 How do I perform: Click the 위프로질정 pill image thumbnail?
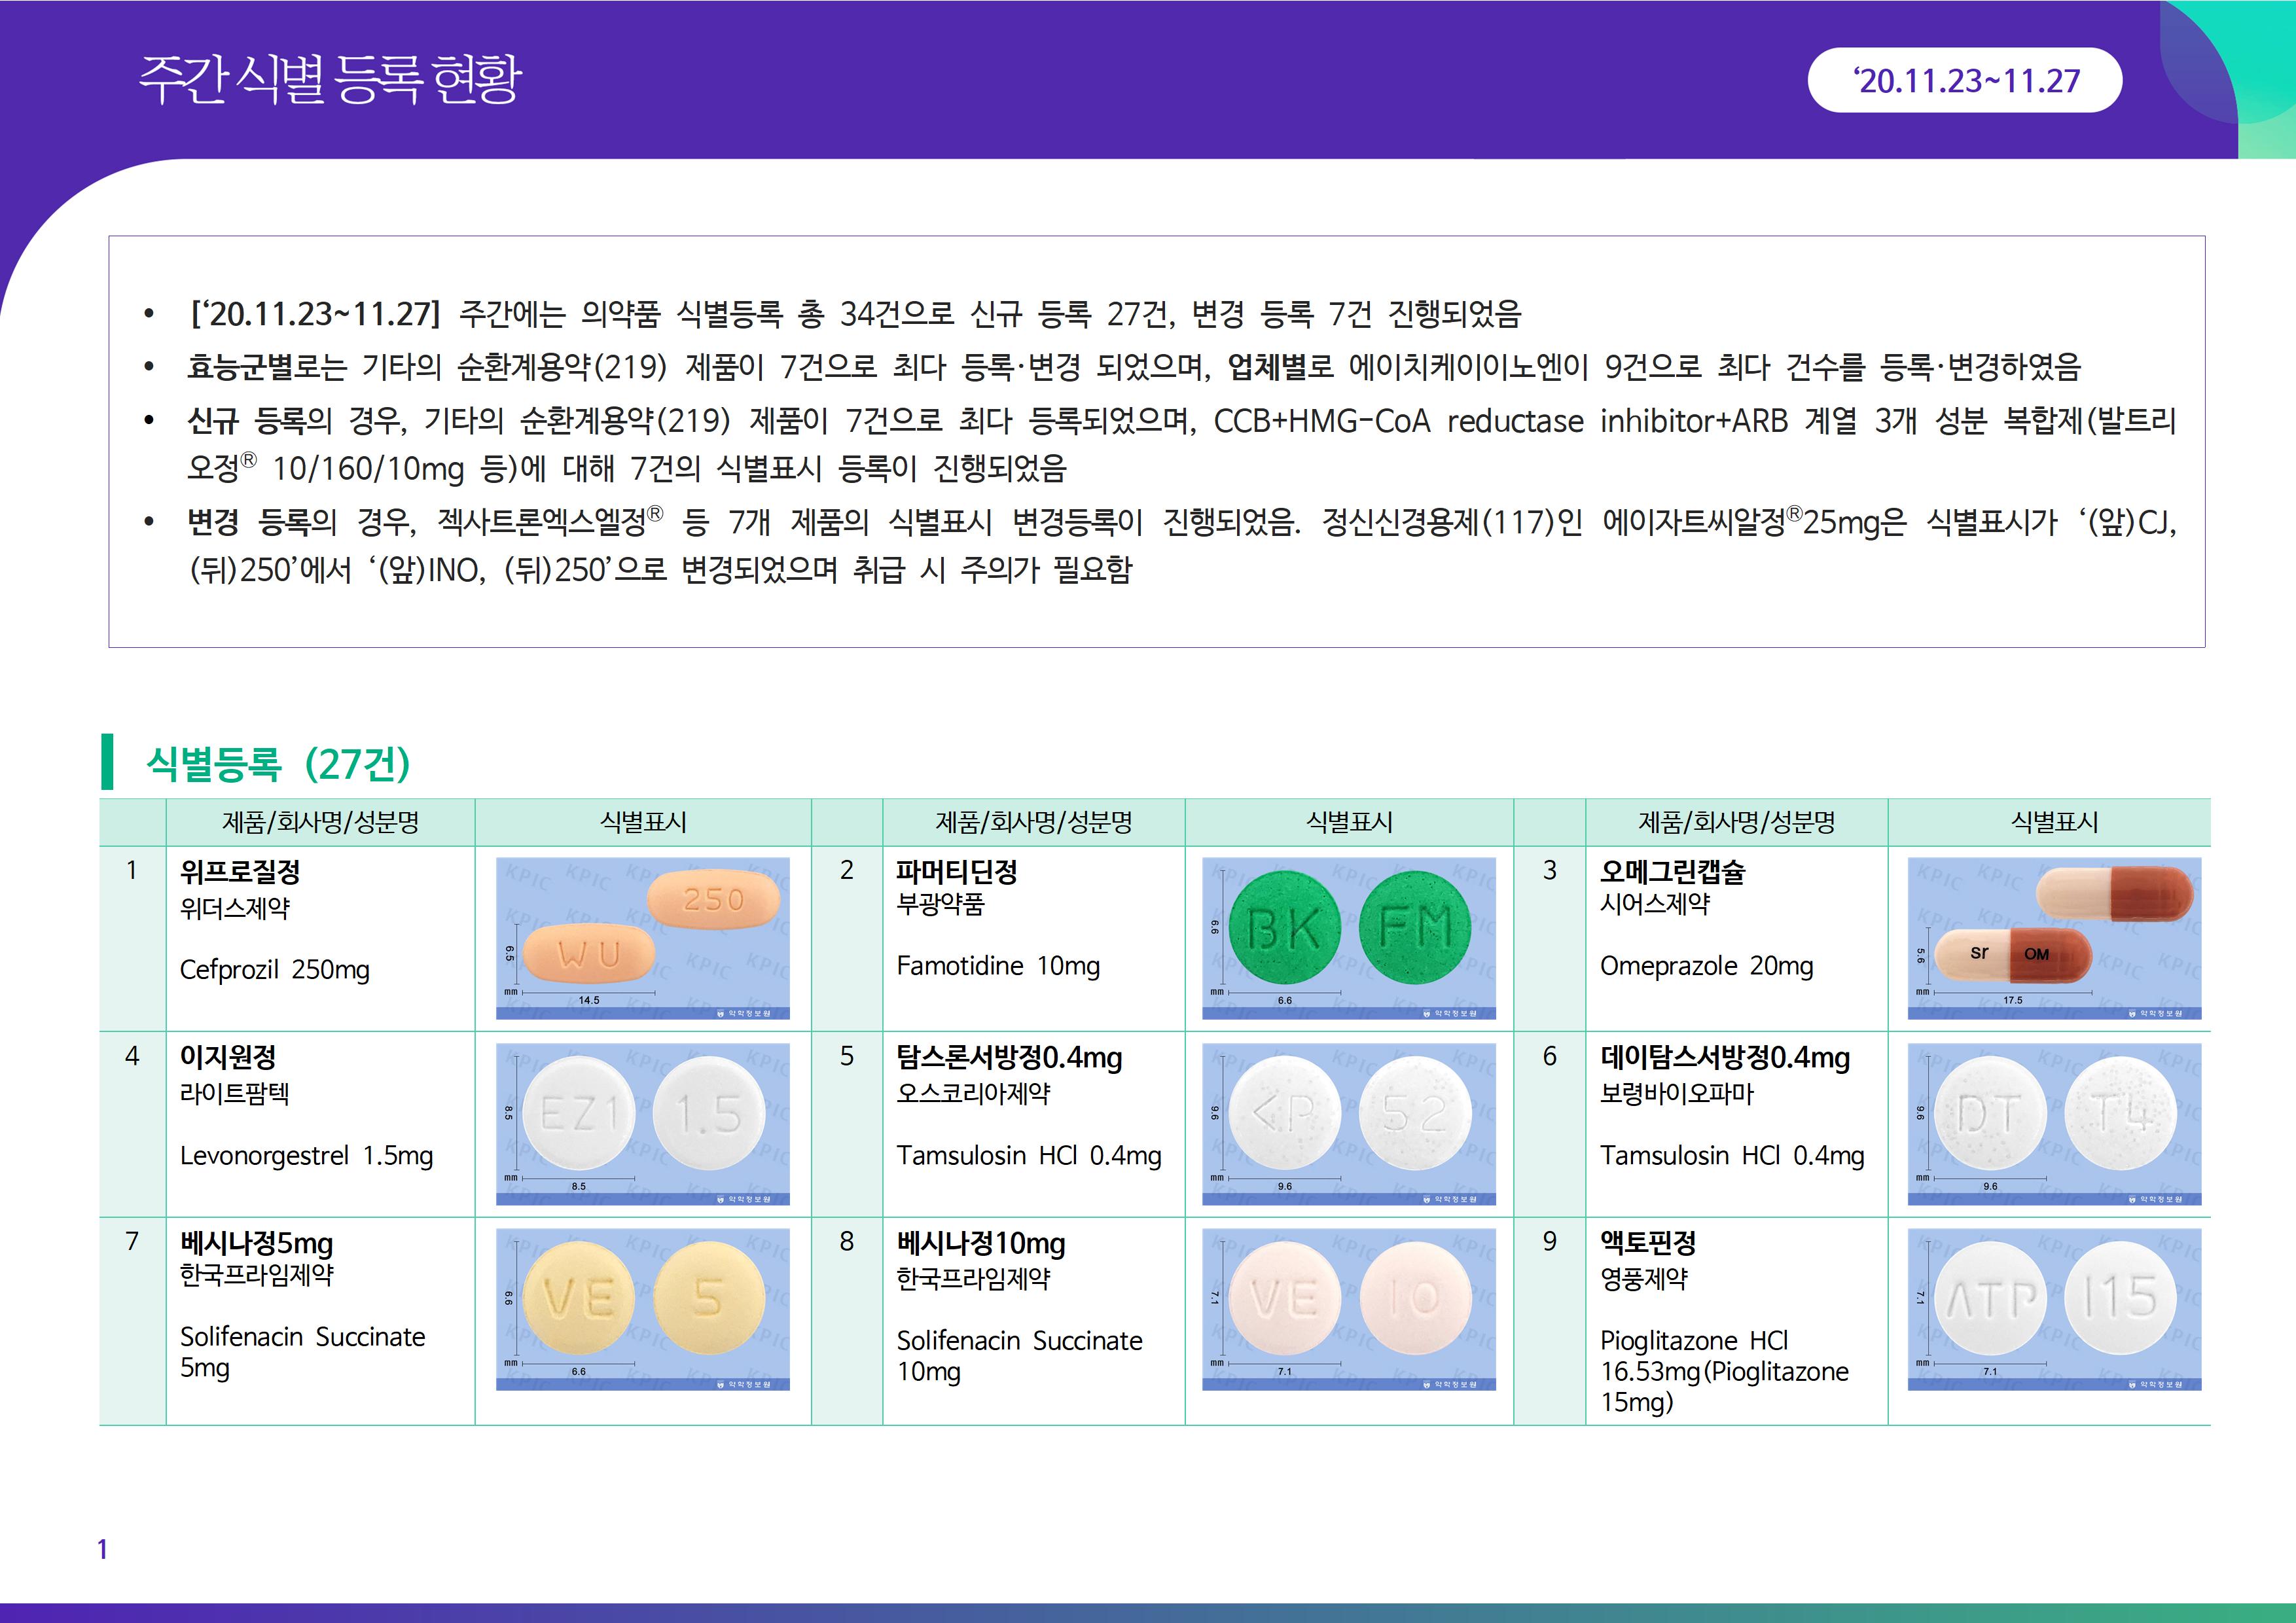642,937
